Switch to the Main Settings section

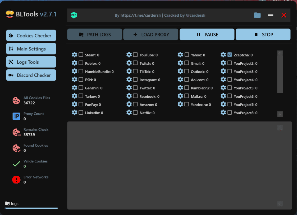(31, 49)
